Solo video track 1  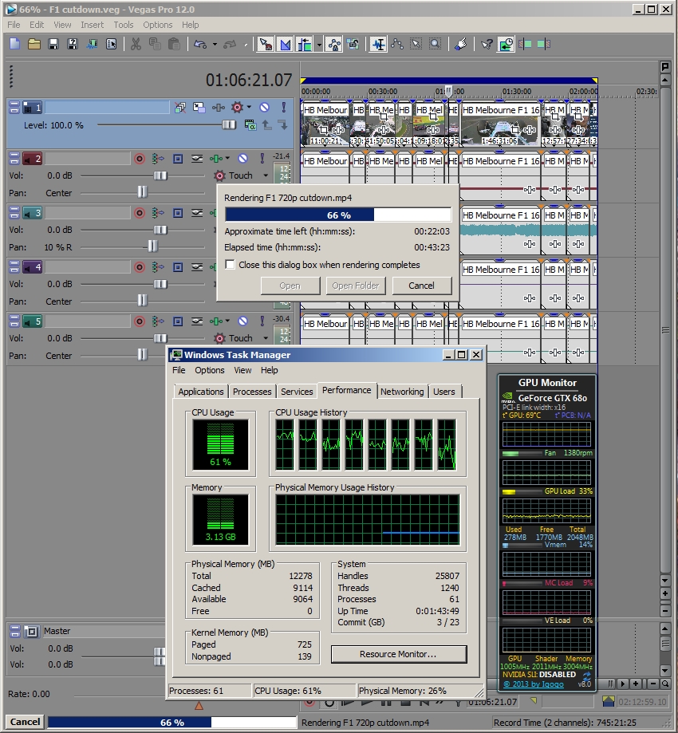[283, 108]
